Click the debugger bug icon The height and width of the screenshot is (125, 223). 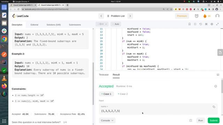[x=191, y=120]
